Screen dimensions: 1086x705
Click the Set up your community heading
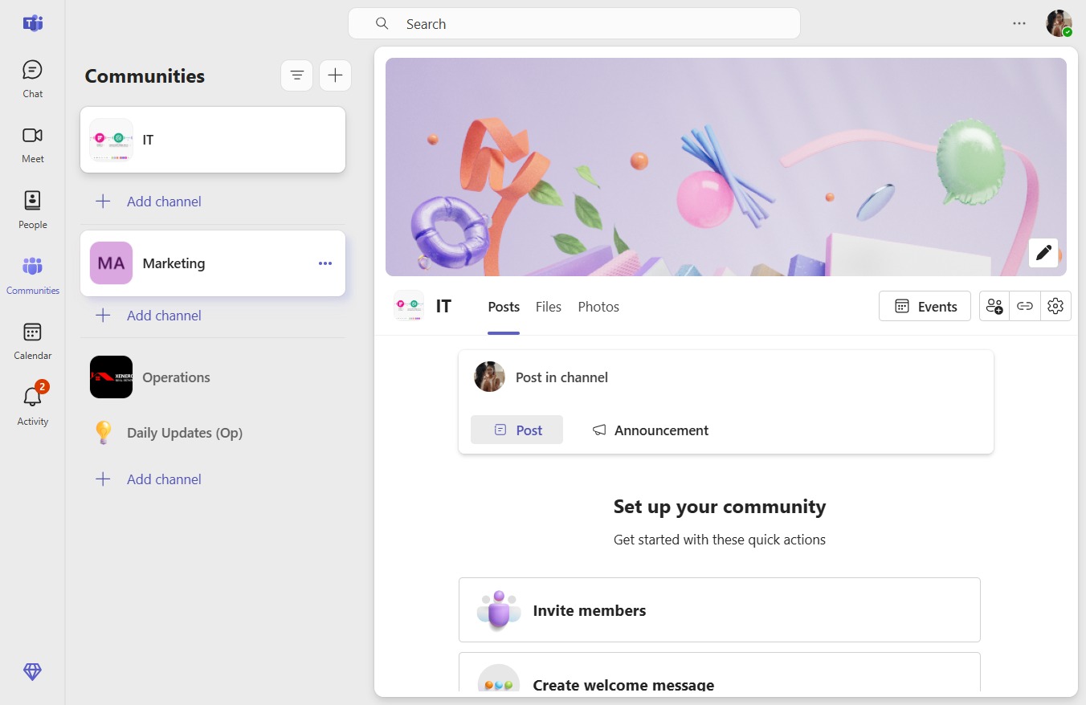[x=720, y=507]
